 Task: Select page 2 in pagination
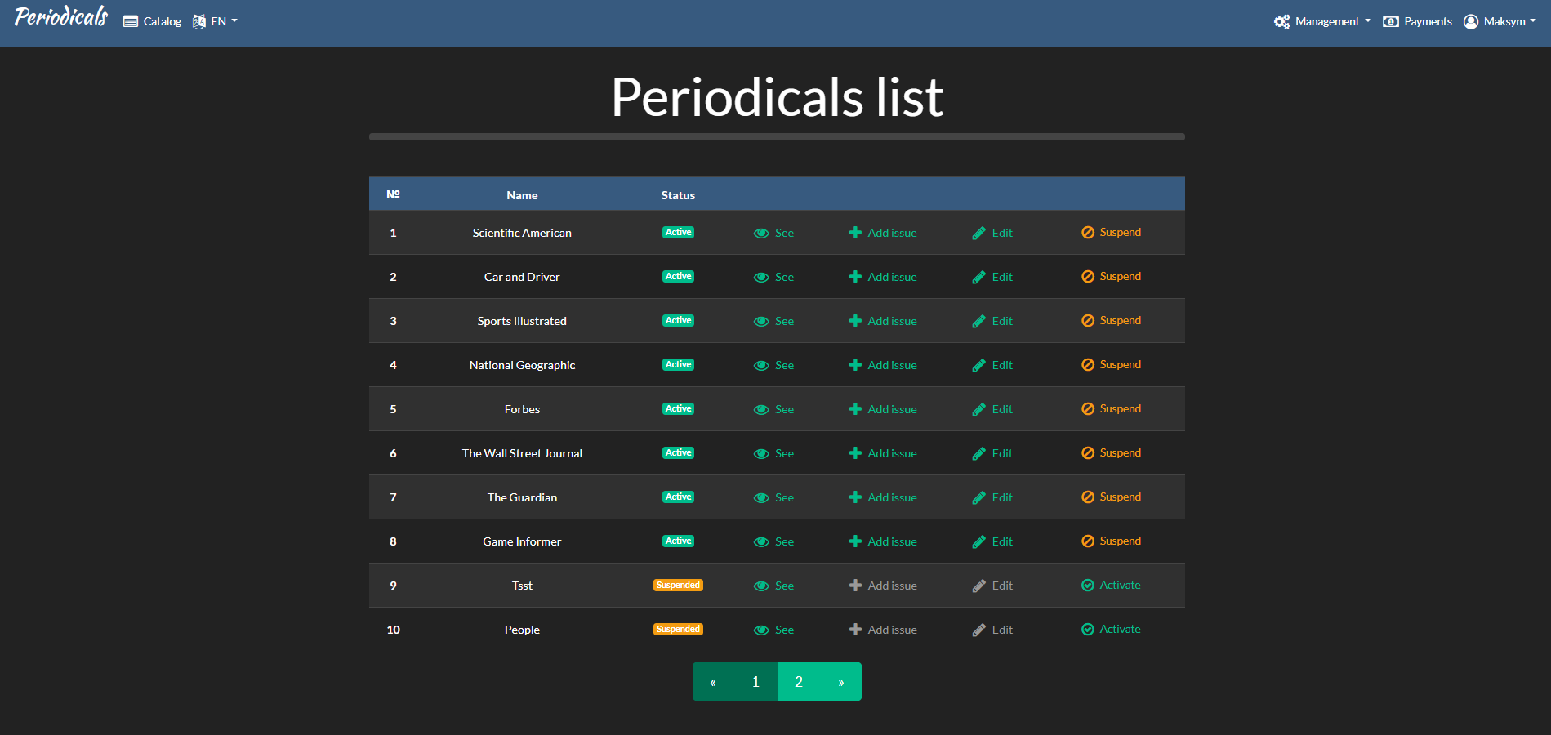799,682
